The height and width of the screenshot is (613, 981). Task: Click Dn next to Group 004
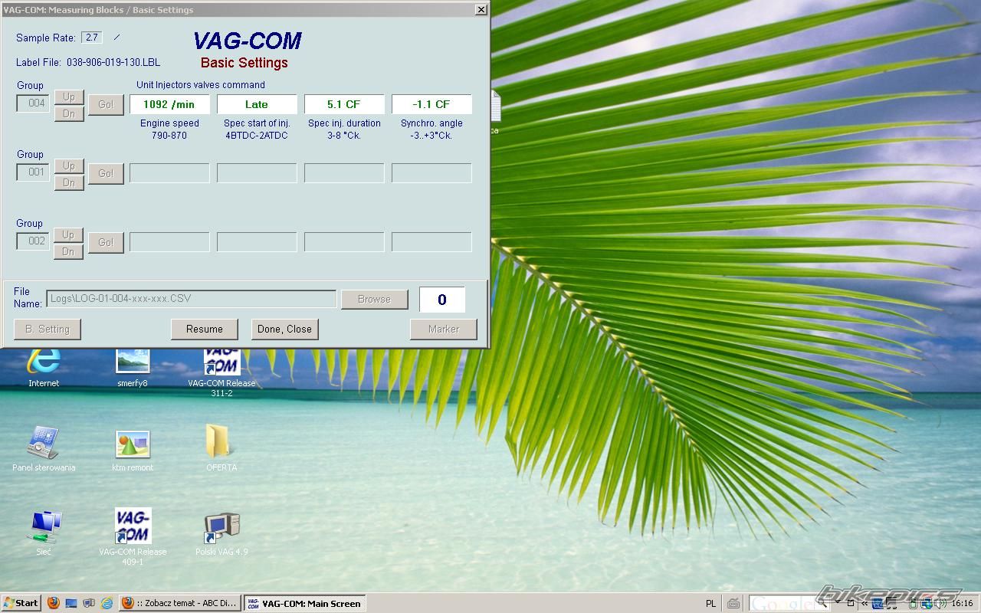(x=69, y=113)
